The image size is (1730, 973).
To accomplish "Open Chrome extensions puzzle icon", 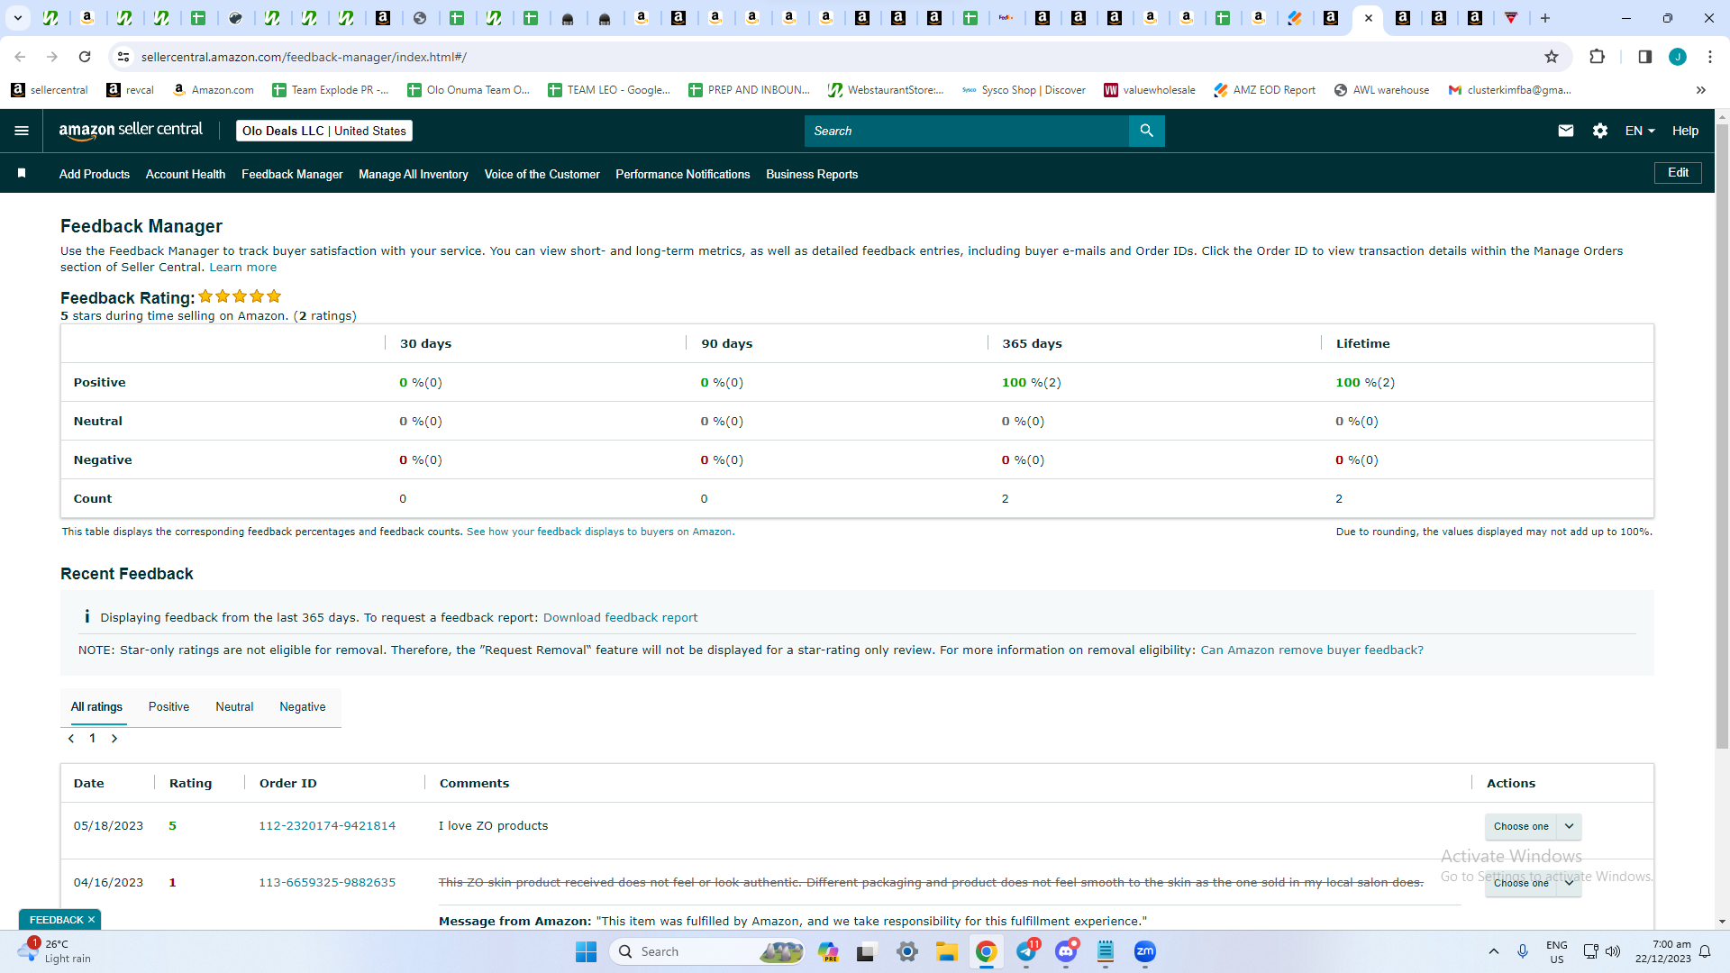I will [1597, 57].
